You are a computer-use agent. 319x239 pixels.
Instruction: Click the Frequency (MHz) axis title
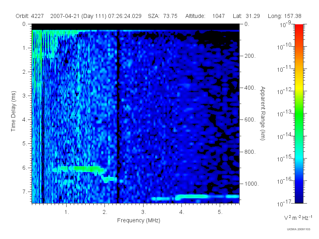[139, 220]
